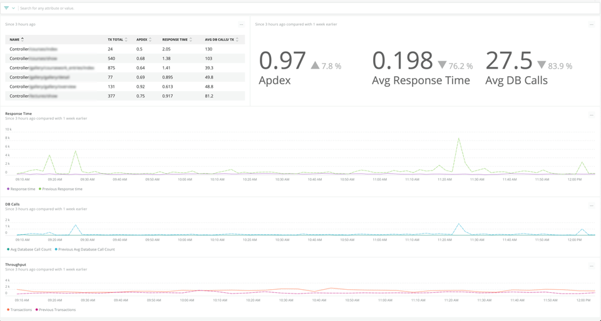Click the 0.92 apdex cell
Screen dimensions: 601x321
(x=140, y=86)
